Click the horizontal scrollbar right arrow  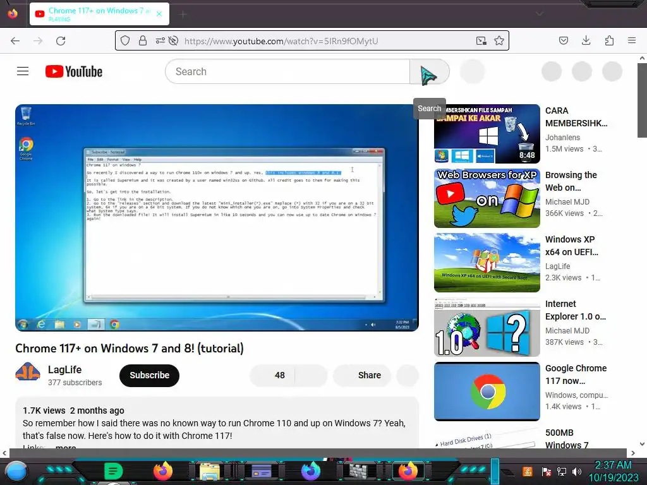[633, 453]
